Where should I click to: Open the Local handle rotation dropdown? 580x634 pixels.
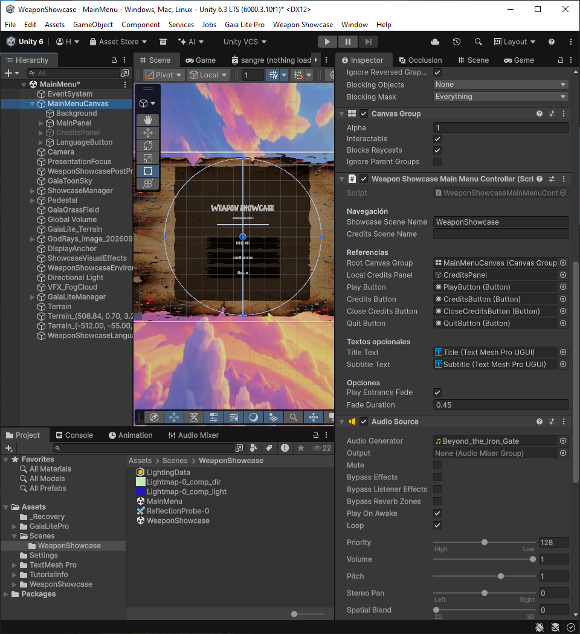(x=208, y=75)
